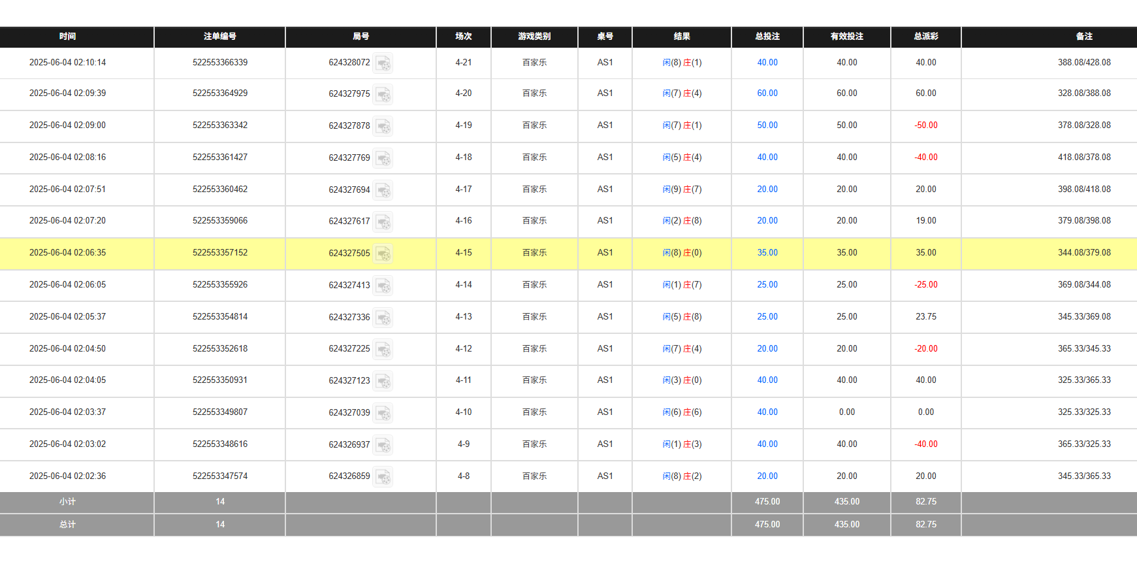The width and height of the screenshot is (1137, 562).
Task: Click the 总派彩 column header
Action: tap(925, 37)
